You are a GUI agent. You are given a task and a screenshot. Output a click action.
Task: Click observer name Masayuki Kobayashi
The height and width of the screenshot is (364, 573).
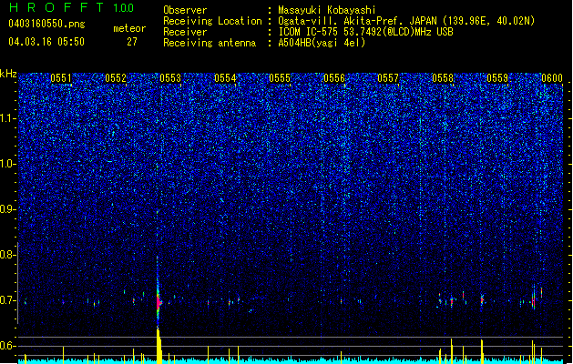[x=326, y=10]
